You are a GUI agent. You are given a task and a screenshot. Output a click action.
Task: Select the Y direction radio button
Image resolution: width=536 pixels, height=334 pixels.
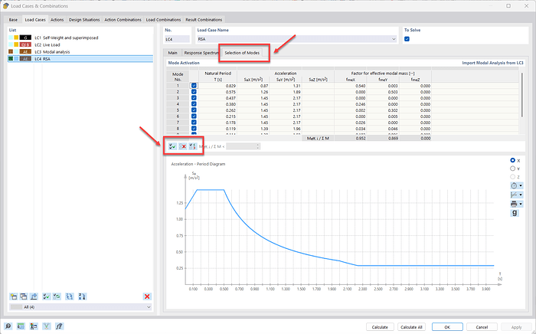(511, 168)
